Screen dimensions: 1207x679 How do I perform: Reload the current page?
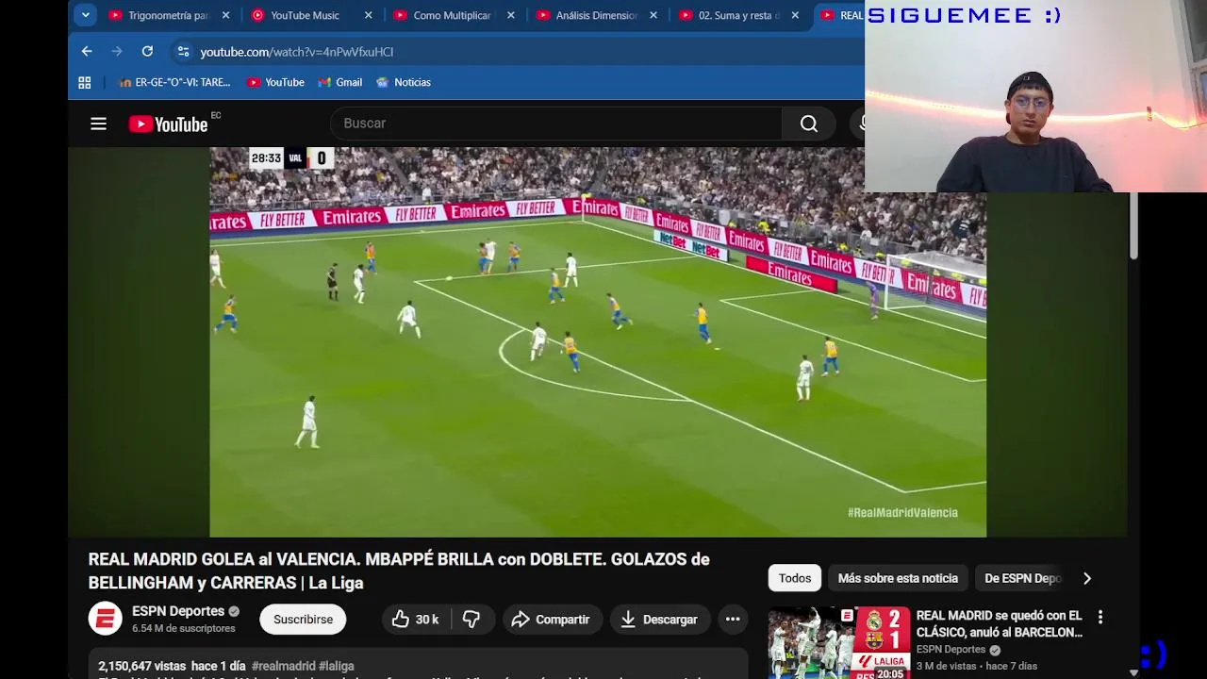pyautogui.click(x=147, y=52)
